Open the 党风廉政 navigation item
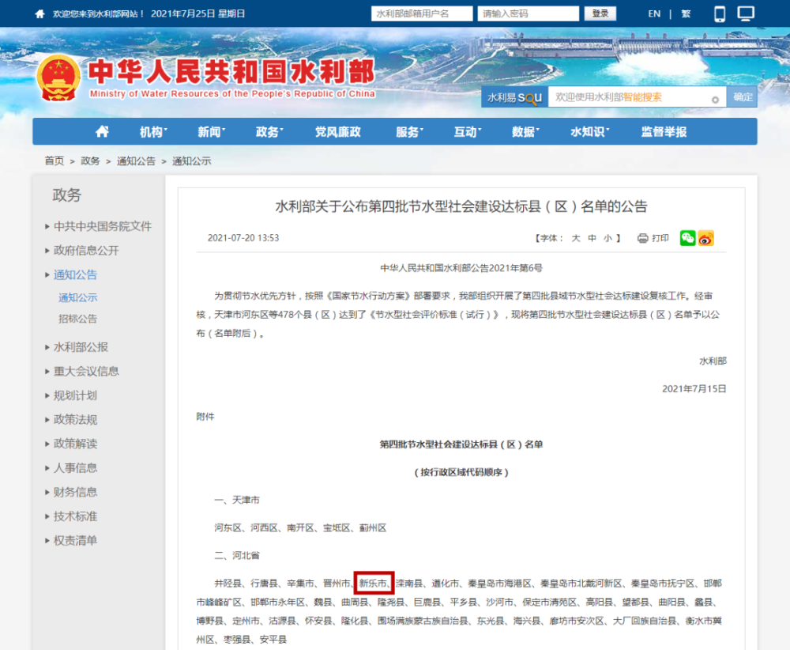The width and height of the screenshot is (790, 650). click(337, 132)
